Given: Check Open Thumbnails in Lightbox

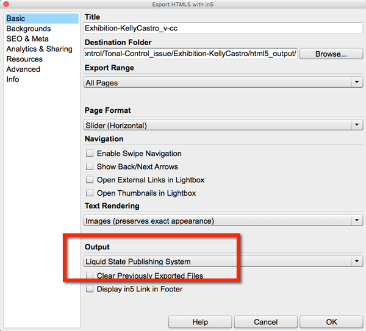Looking at the screenshot, I should pyautogui.click(x=90, y=193).
